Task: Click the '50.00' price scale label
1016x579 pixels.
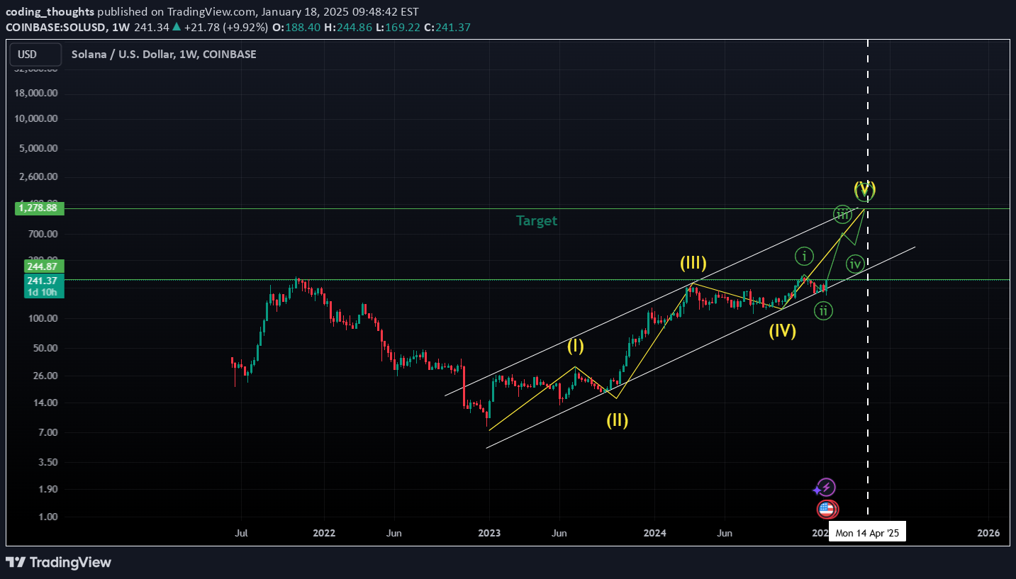Action: pyautogui.click(x=44, y=348)
